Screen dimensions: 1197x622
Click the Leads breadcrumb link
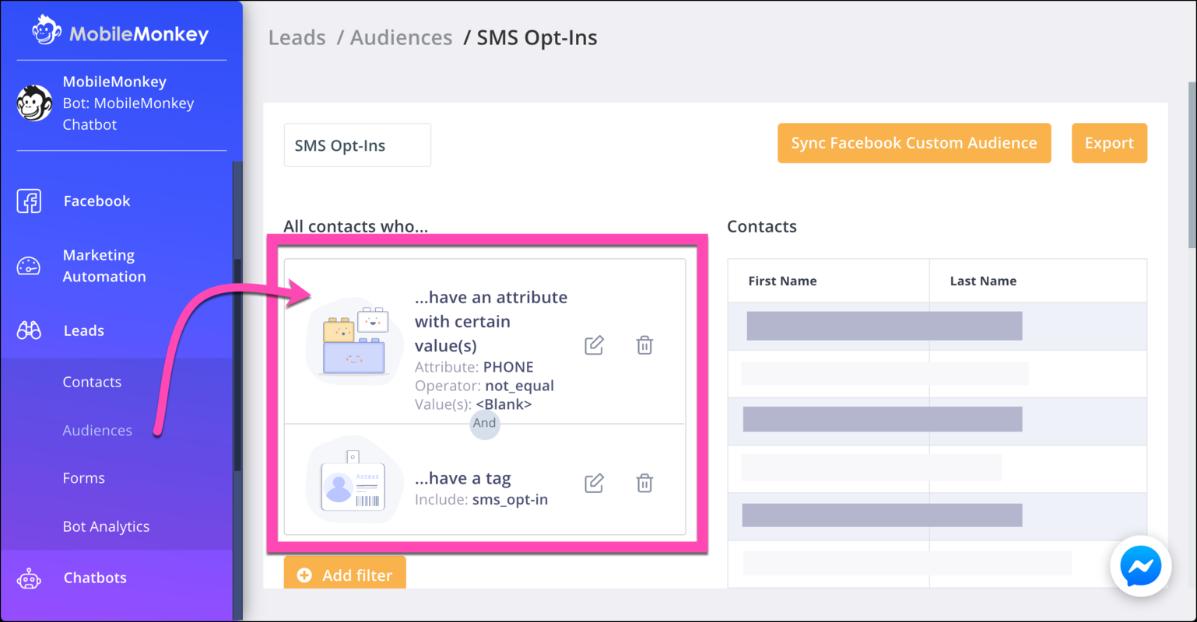tap(297, 37)
